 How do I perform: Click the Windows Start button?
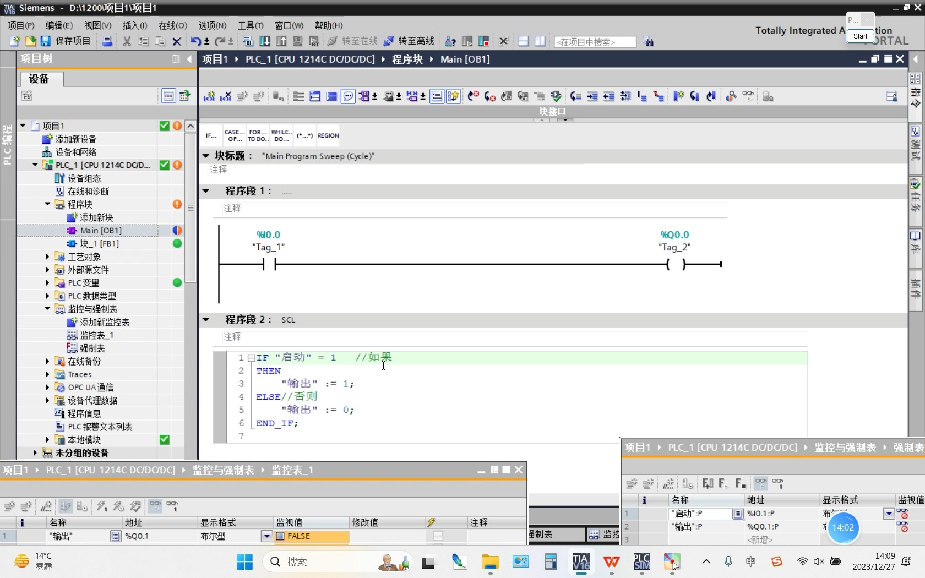click(244, 562)
